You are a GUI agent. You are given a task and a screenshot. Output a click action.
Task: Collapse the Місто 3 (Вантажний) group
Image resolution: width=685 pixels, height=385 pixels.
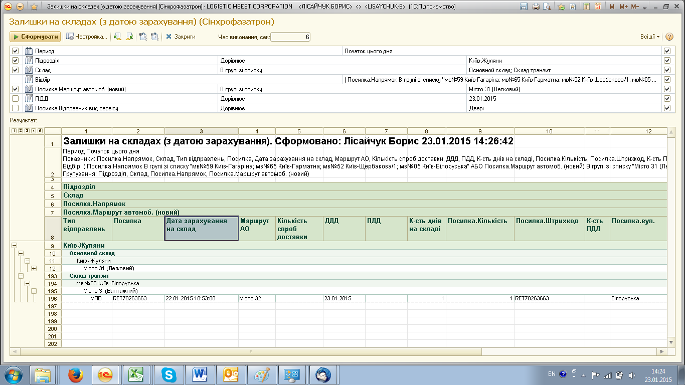click(34, 291)
